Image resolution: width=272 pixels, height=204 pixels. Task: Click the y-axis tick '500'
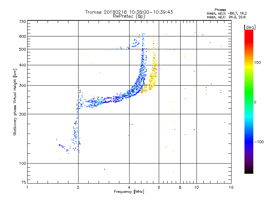pyautogui.click(x=23, y=49)
